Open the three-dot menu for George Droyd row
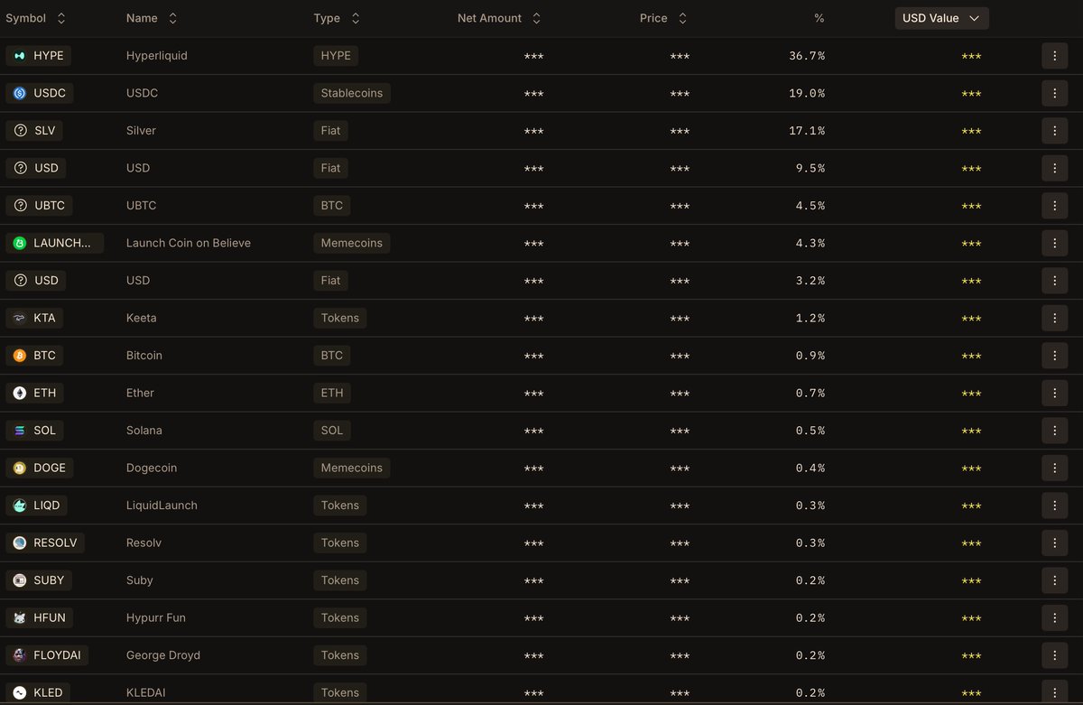This screenshot has height=705, width=1083. point(1054,655)
